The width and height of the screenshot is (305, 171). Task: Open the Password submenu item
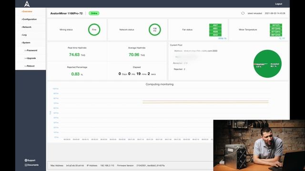(x=30, y=50)
